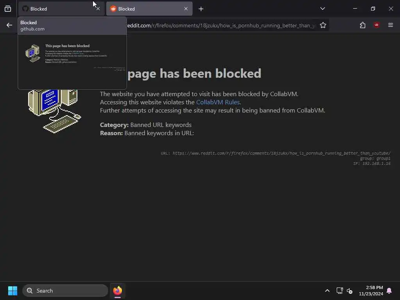The height and width of the screenshot is (300, 400).
Task: Open the muted volume tray icon
Action: 350,291
